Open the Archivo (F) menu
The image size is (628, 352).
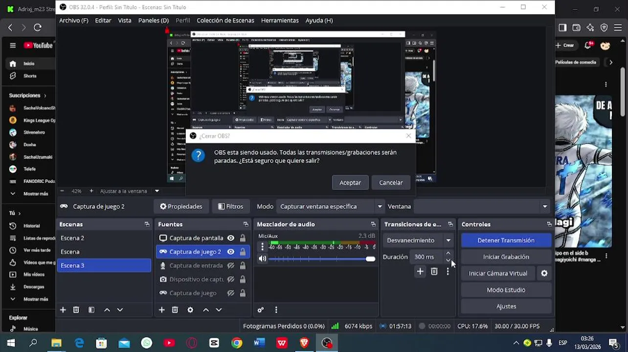click(x=73, y=21)
